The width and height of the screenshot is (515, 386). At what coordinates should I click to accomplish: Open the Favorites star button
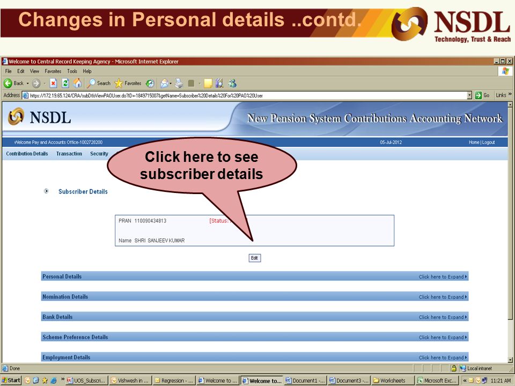point(128,84)
